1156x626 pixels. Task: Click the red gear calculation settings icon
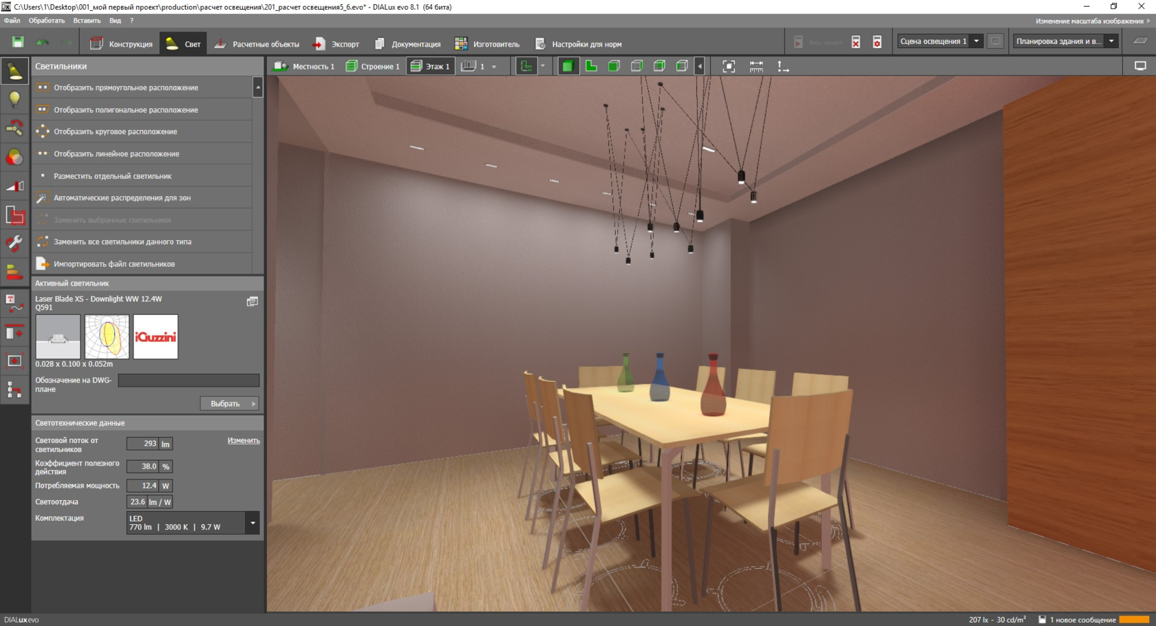877,43
